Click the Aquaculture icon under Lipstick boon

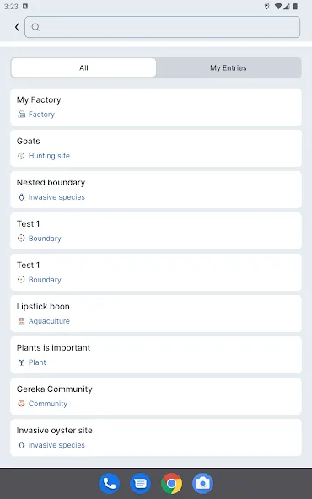[21, 321]
